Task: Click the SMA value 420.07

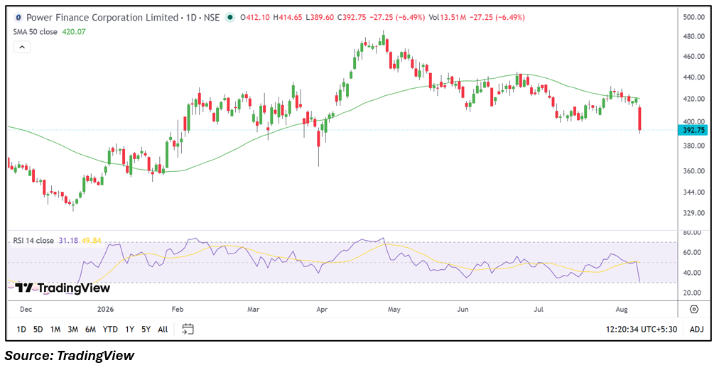Action: click(x=75, y=32)
